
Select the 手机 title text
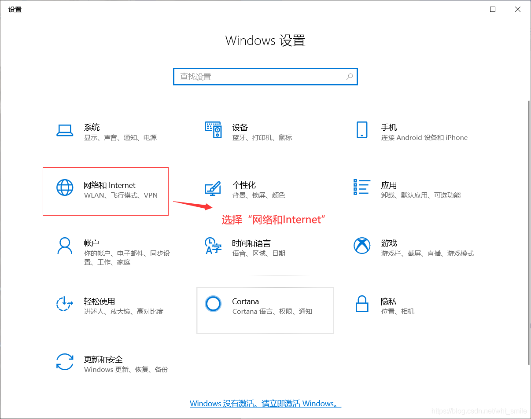[x=389, y=127]
